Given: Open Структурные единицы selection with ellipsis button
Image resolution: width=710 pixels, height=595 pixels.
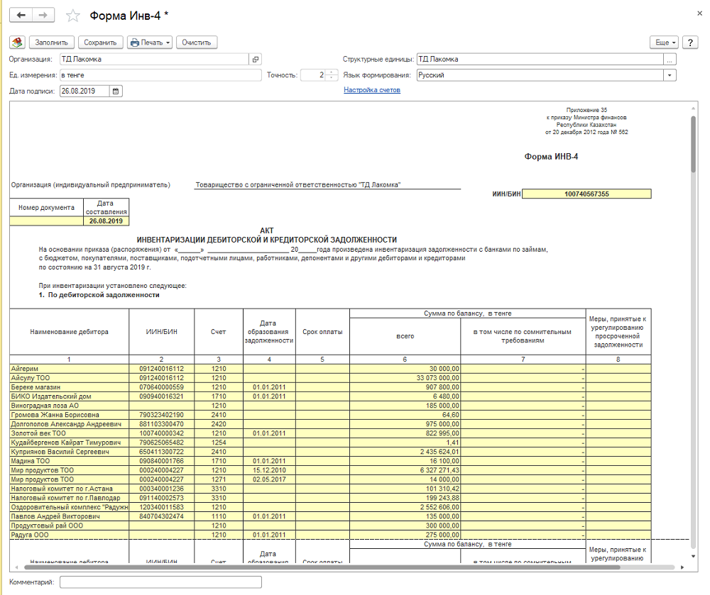Looking at the screenshot, I should coord(670,60).
